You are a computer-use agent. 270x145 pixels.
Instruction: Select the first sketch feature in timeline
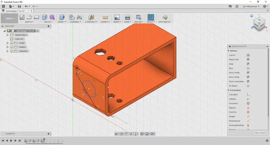pos(26,141)
